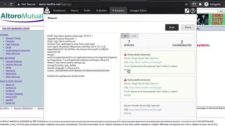The image size is (225, 126).
Task: Open Details of Double Quote SQL Injection
Action: [127, 113]
